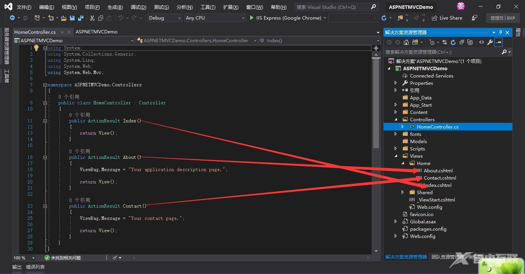This screenshot has width=525, height=274.
Task: Click the Cut scissors icon in toolbar
Action: coord(92,18)
